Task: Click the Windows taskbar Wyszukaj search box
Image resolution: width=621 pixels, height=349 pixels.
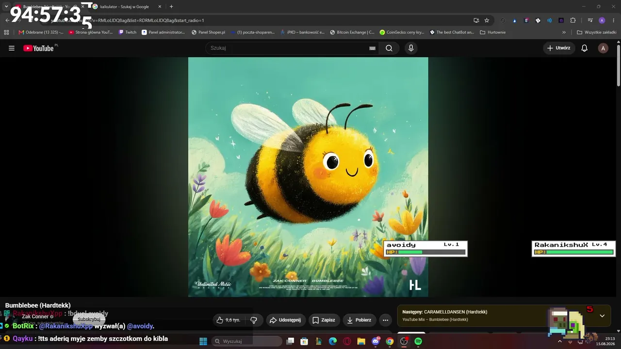Action: click(x=247, y=341)
